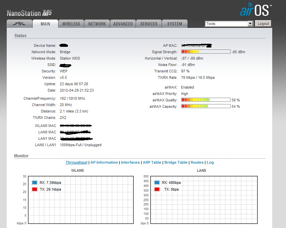The image size is (286, 228).
Task: Select the airMAX 'Enabled' value
Action: tap(188, 87)
